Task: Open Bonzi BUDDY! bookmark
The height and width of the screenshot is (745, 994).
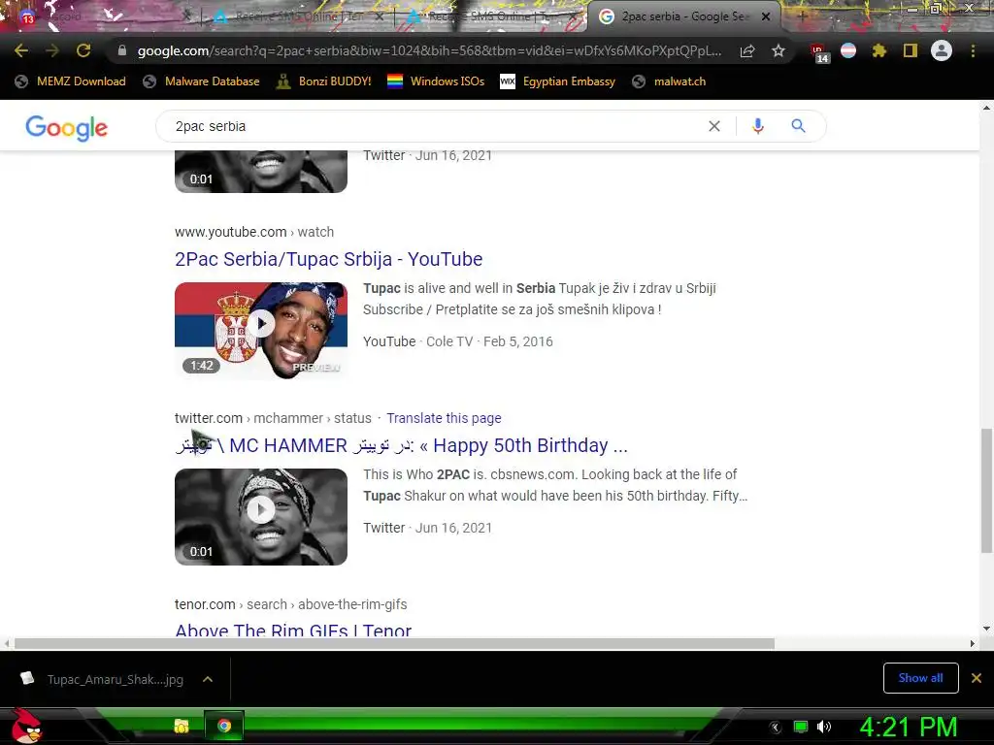Action: coord(324,81)
